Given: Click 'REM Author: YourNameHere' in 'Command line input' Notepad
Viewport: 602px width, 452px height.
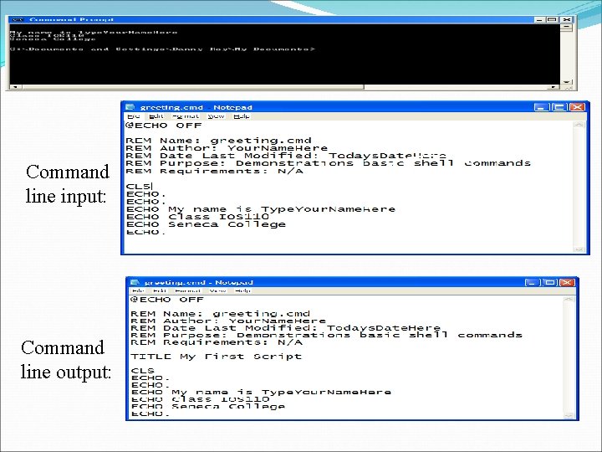Looking at the screenshot, I should pos(227,148).
